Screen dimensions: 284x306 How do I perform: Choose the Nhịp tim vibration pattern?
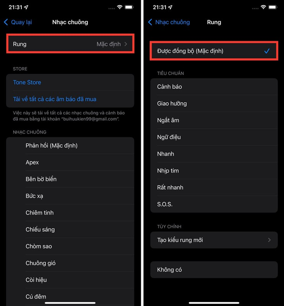[x=214, y=171]
